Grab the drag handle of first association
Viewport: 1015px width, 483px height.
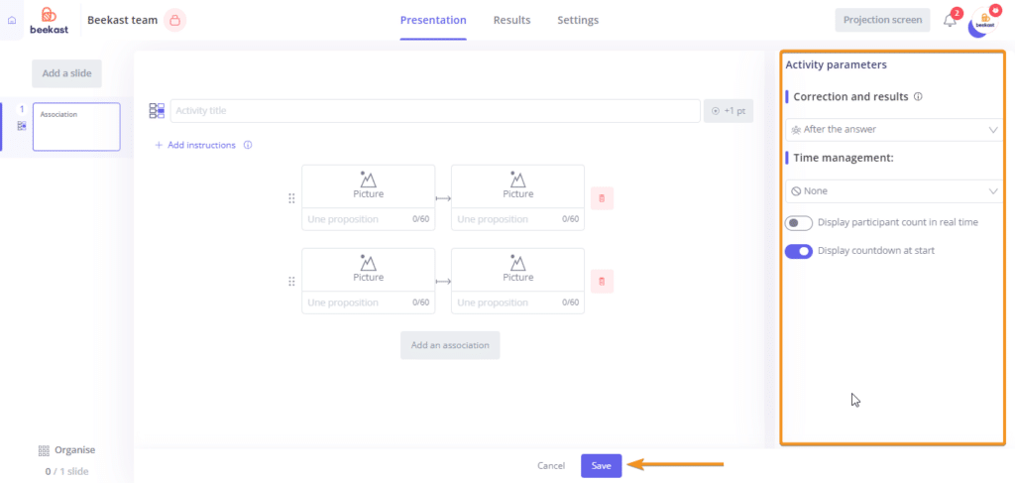291,198
